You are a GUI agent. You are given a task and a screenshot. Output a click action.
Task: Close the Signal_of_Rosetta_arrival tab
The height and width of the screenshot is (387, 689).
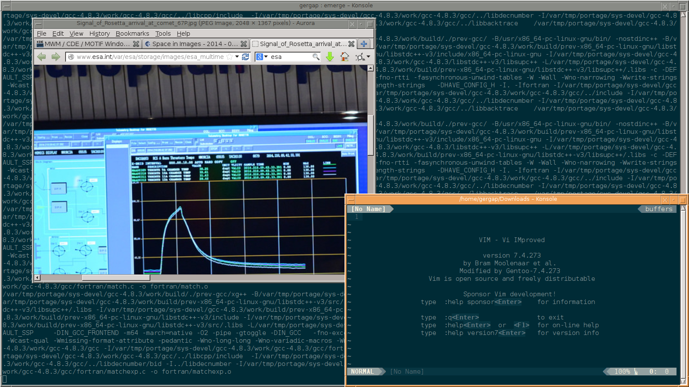pos(351,44)
